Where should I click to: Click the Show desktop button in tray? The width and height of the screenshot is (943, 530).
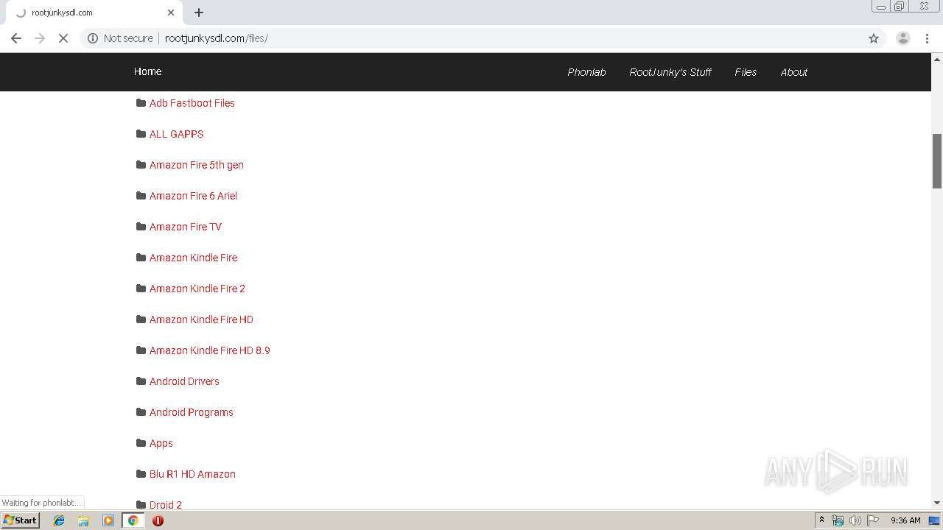tap(936, 520)
